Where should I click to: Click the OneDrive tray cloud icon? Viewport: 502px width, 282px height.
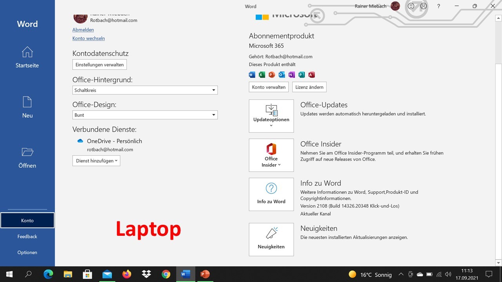click(x=420, y=274)
